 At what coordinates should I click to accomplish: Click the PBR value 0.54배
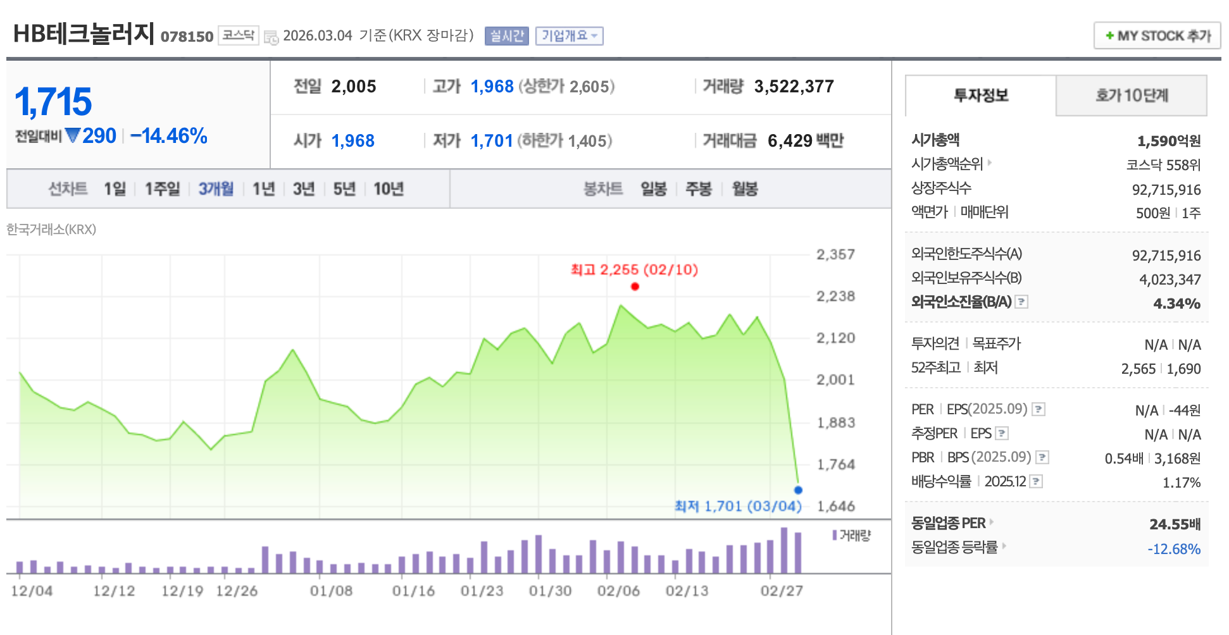1124,459
